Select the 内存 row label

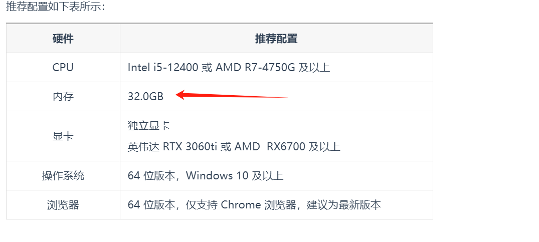click(63, 97)
